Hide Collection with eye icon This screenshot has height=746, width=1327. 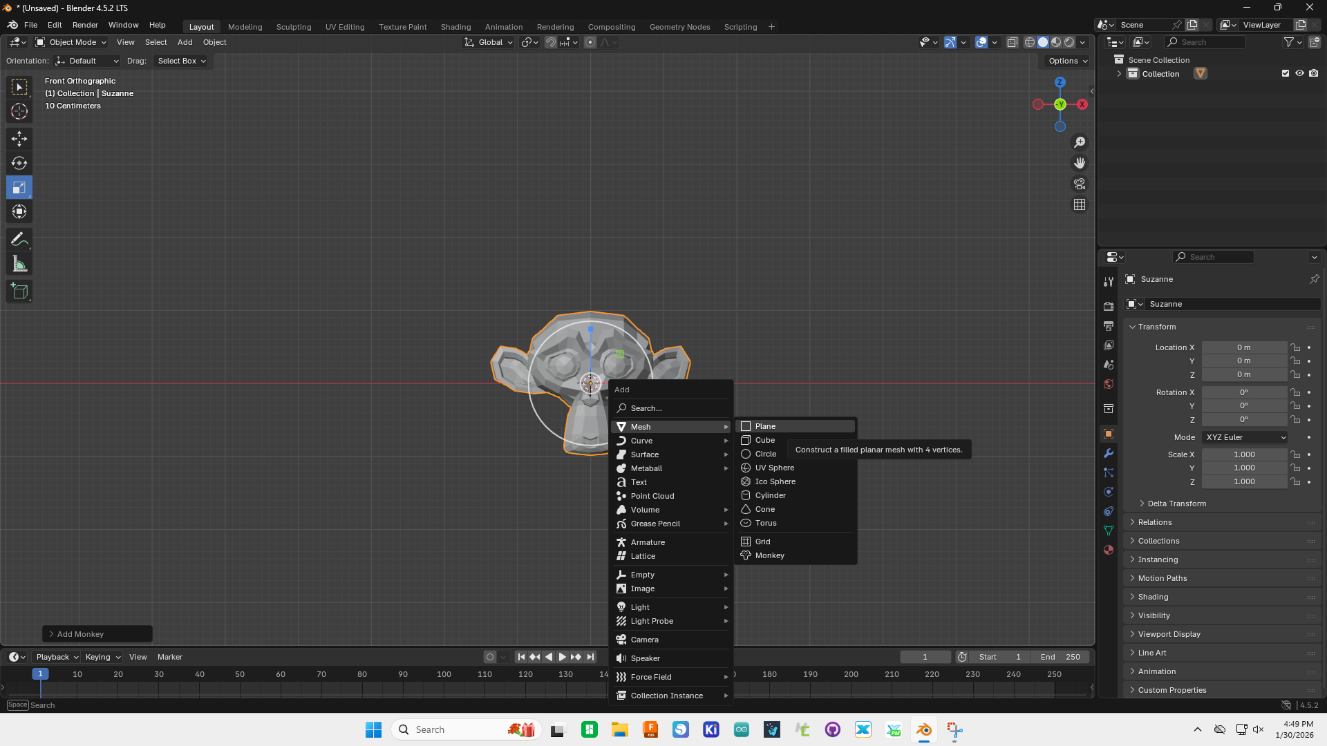click(x=1299, y=73)
